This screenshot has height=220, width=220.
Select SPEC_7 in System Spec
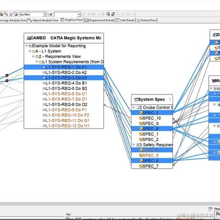pos(152,166)
